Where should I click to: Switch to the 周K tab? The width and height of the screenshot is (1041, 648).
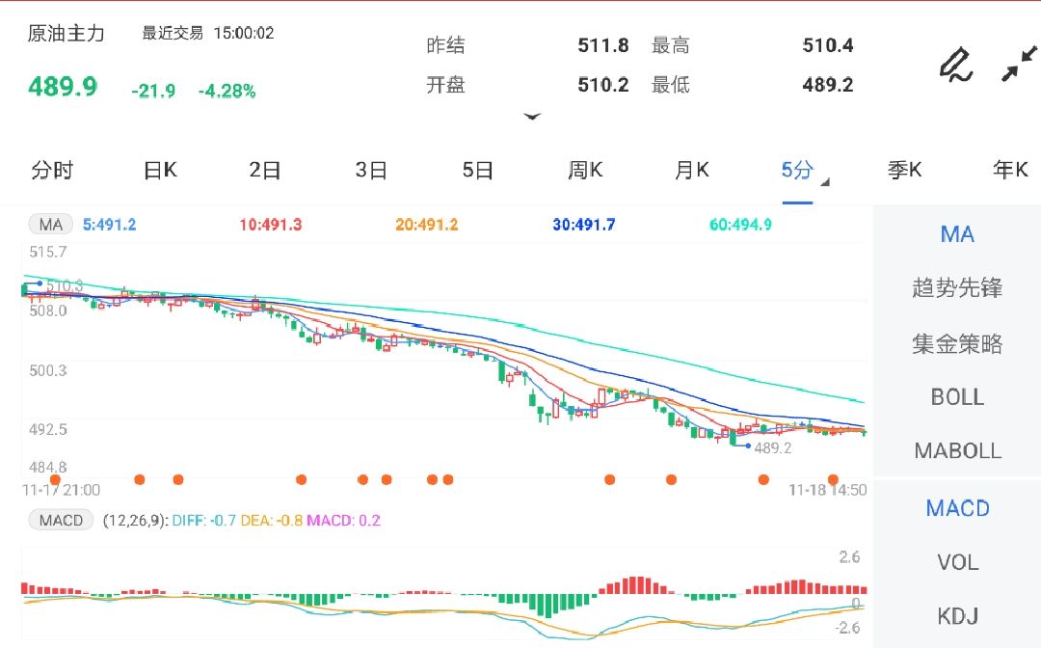584,171
